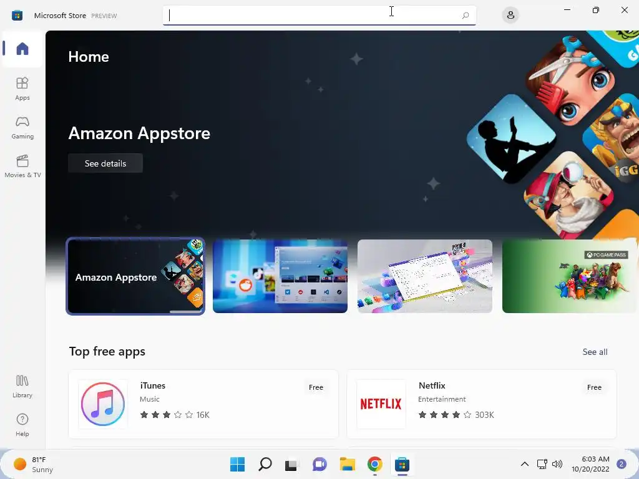Open the network status tray icon
Screen dimensions: 639x479
pos(542,464)
